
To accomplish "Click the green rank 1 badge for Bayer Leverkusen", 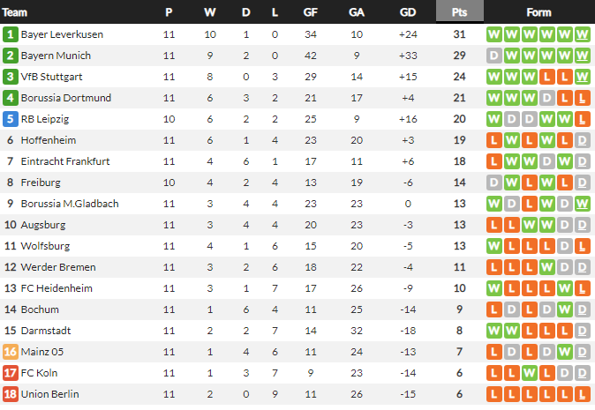I will tap(11, 34).
